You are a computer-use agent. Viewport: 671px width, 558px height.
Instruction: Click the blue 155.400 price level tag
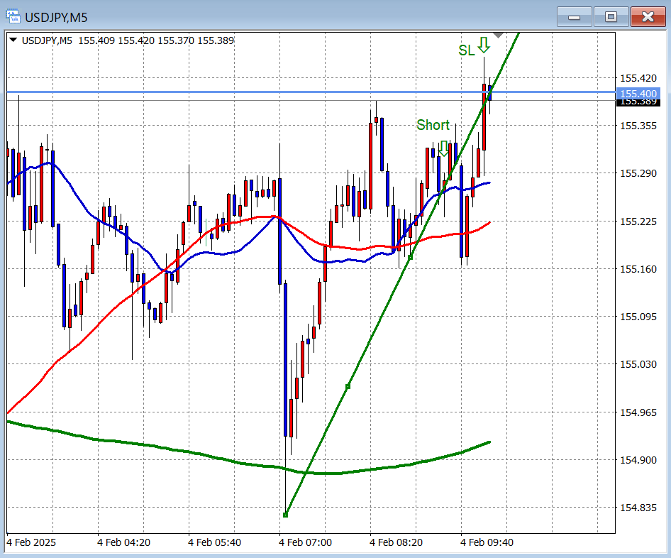tap(638, 94)
